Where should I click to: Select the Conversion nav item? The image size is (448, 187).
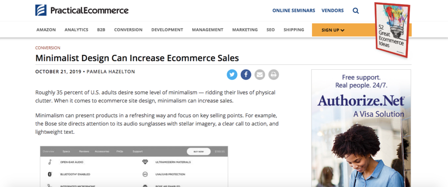[128, 30]
